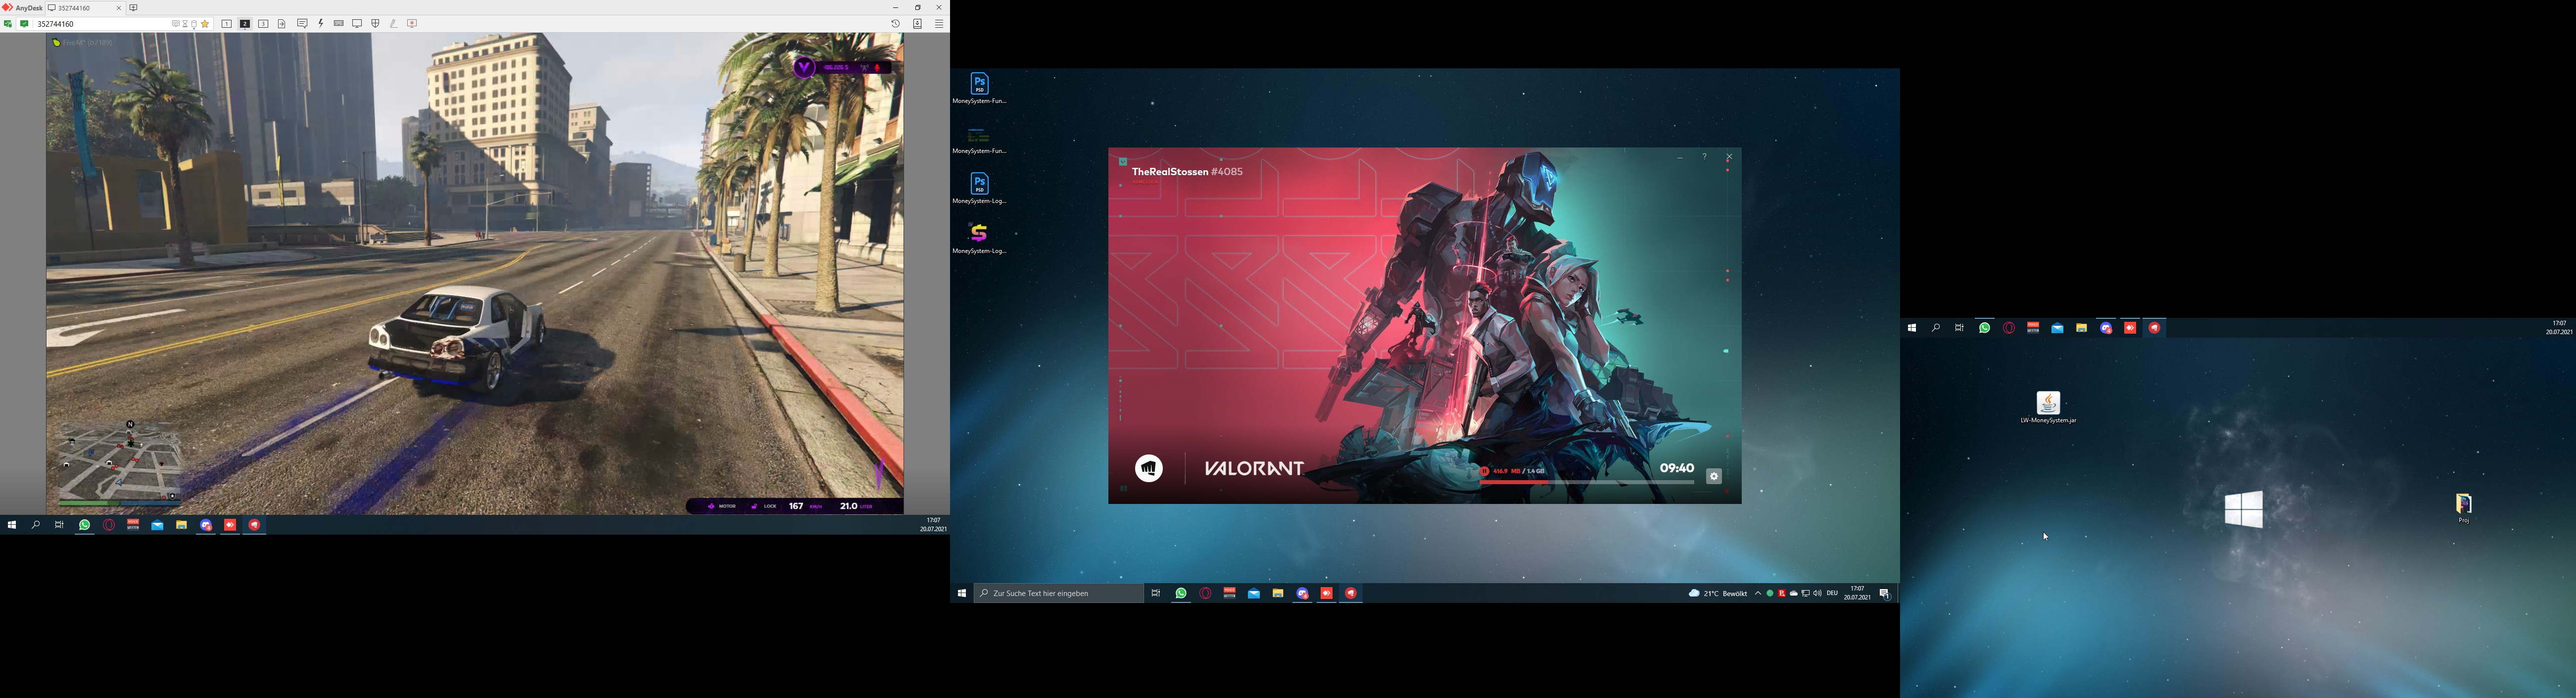Switch to remote monitor 1
The width and height of the screenshot is (2576, 698).
click(x=227, y=24)
